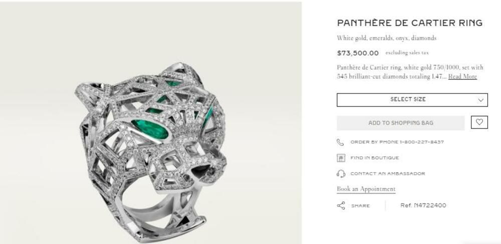
Task: Expand description with Read More
Action: (462, 76)
